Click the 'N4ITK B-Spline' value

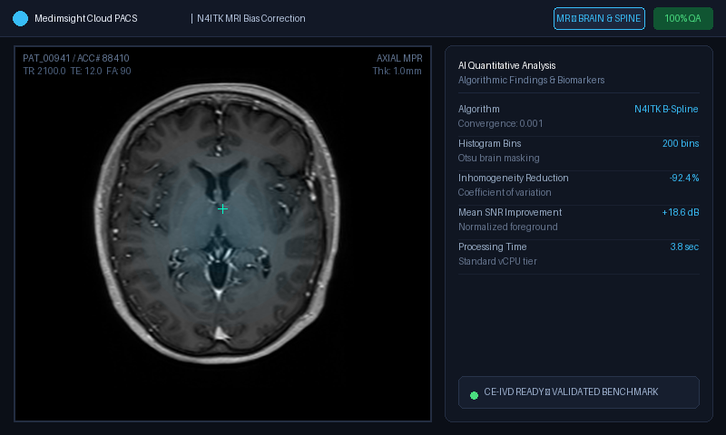tap(666, 109)
